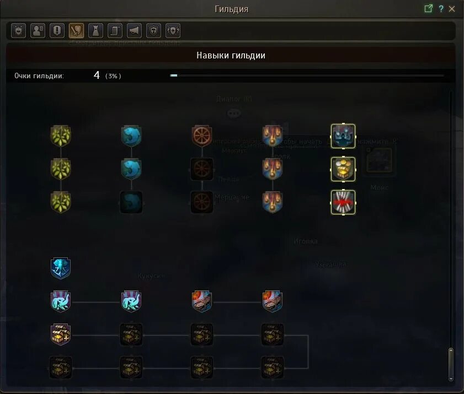This screenshot has width=464, height=394.
Task: Select unlocked treasure chest skill icon
Action: click(x=61, y=334)
